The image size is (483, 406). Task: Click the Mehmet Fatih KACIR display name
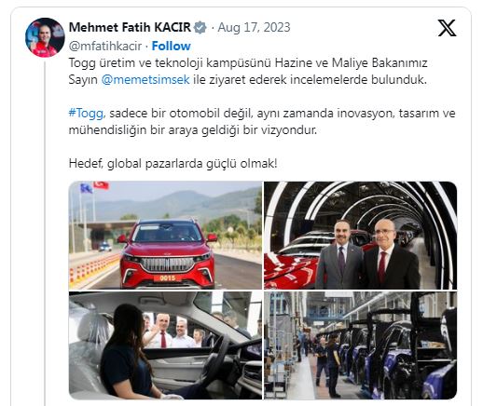(x=130, y=27)
